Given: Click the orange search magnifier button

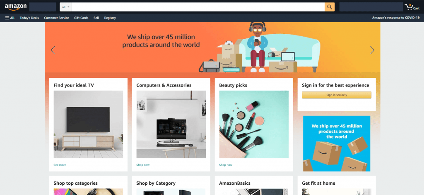Looking at the screenshot, I should point(329,7).
